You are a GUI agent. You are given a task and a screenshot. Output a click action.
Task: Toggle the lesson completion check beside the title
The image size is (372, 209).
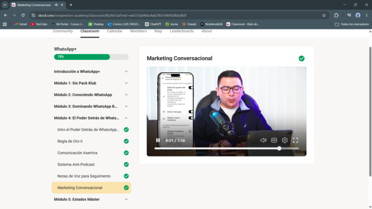coord(302,58)
